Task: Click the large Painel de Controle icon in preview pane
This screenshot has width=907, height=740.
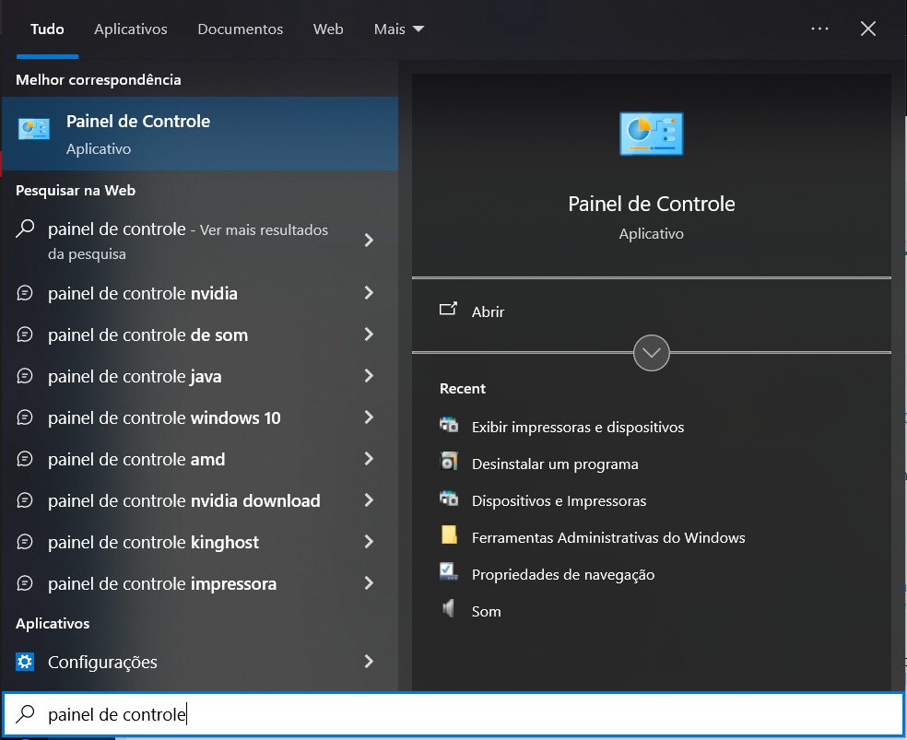Action: (x=652, y=135)
